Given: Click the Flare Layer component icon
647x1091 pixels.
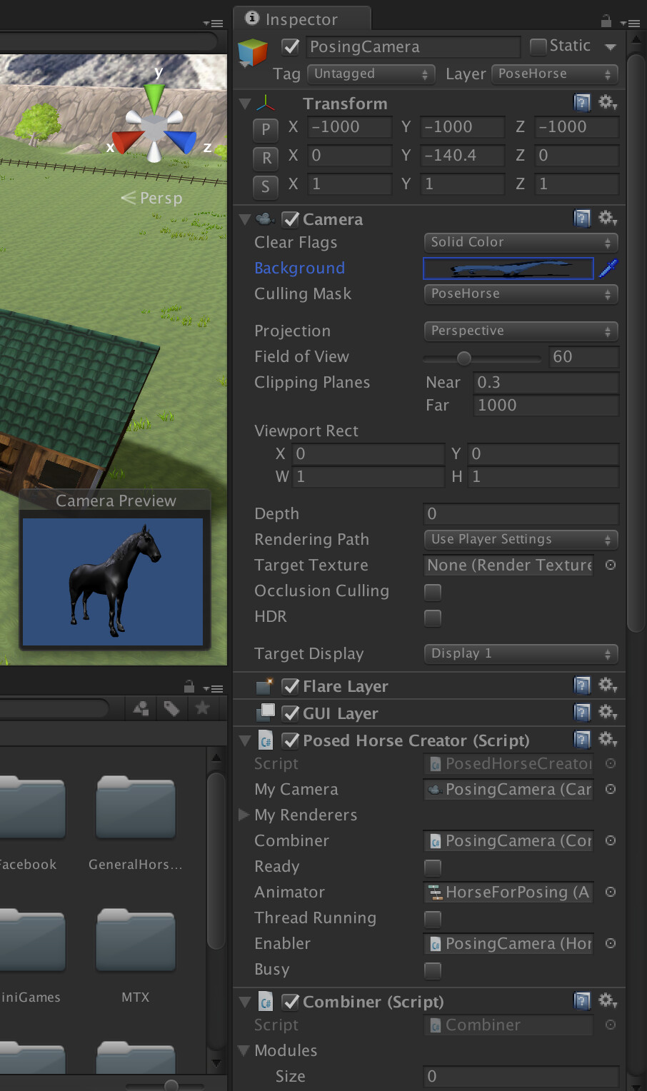Looking at the screenshot, I should (x=264, y=685).
